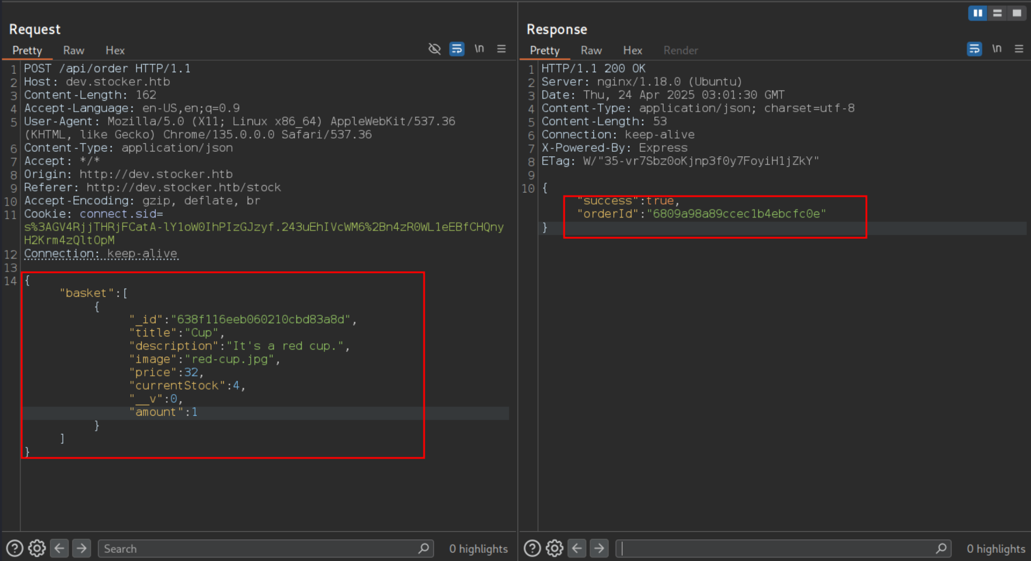Screen dimensions: 1031x561
Task: Open the Raw tab in the Response panel
Action: 591,50
